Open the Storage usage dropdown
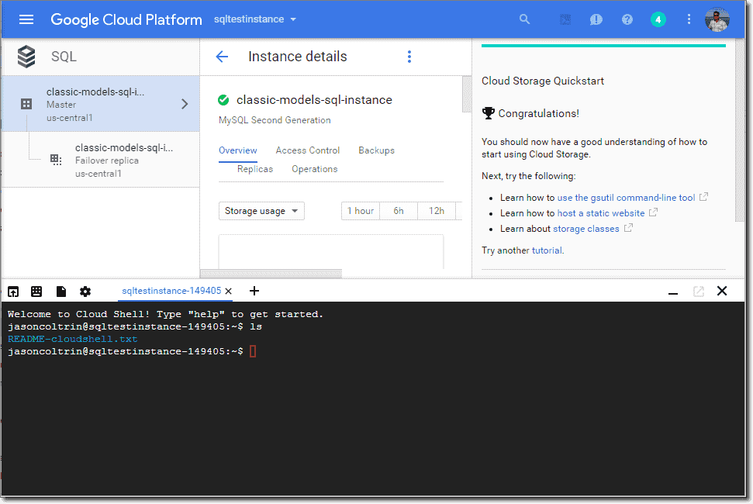The width and height of the screenshot is (753, 504). [x=261, y=210]
